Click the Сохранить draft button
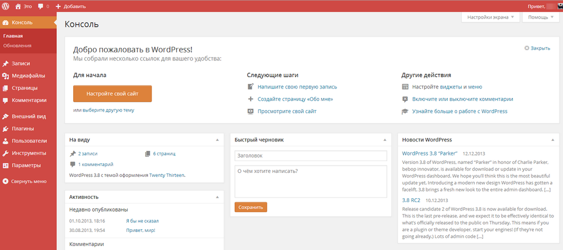This screenshot has height=250, width=563. coord(251,207)
